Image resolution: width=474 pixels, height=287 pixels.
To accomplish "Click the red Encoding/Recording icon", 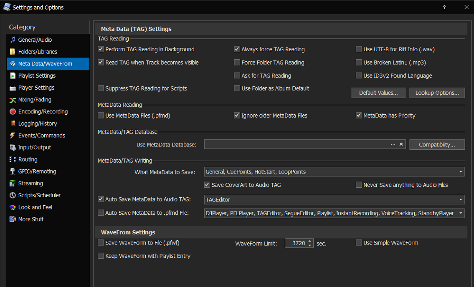I will tap(13, 111).
